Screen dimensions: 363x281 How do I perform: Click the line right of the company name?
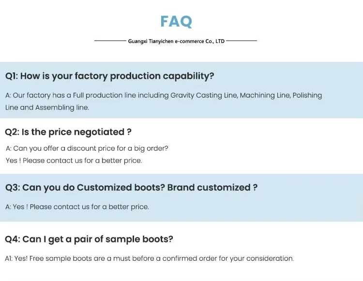click(x=242, y=42)
